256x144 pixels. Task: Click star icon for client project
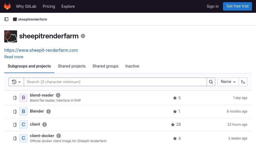[173, 125]
